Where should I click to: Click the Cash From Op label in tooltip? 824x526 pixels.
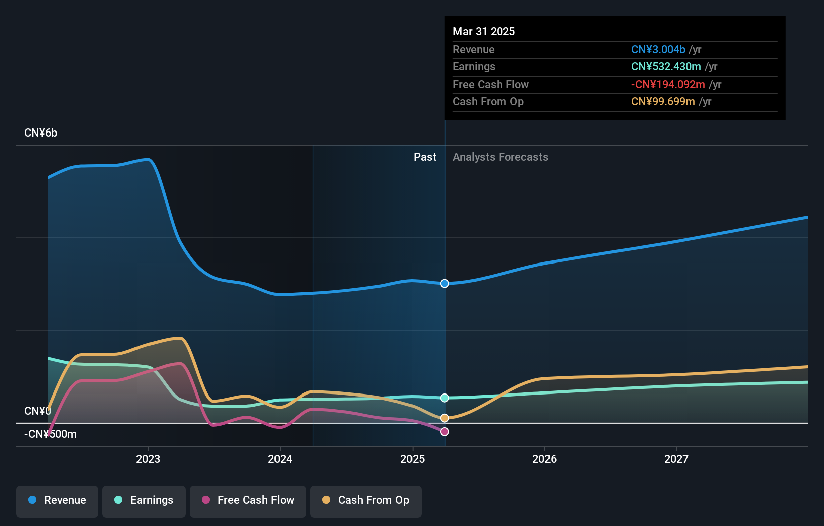[488, 102]
